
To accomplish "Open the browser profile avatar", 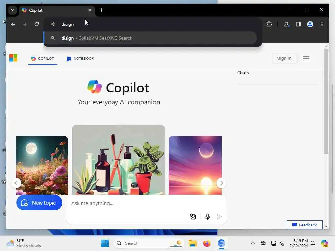I will click(x=310, y=24).
